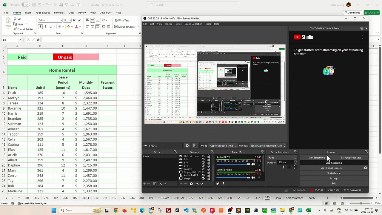The height and width of the screenshot is (215, 382).
Task: Click the Cut command in Excel
Action: point(17,19)
